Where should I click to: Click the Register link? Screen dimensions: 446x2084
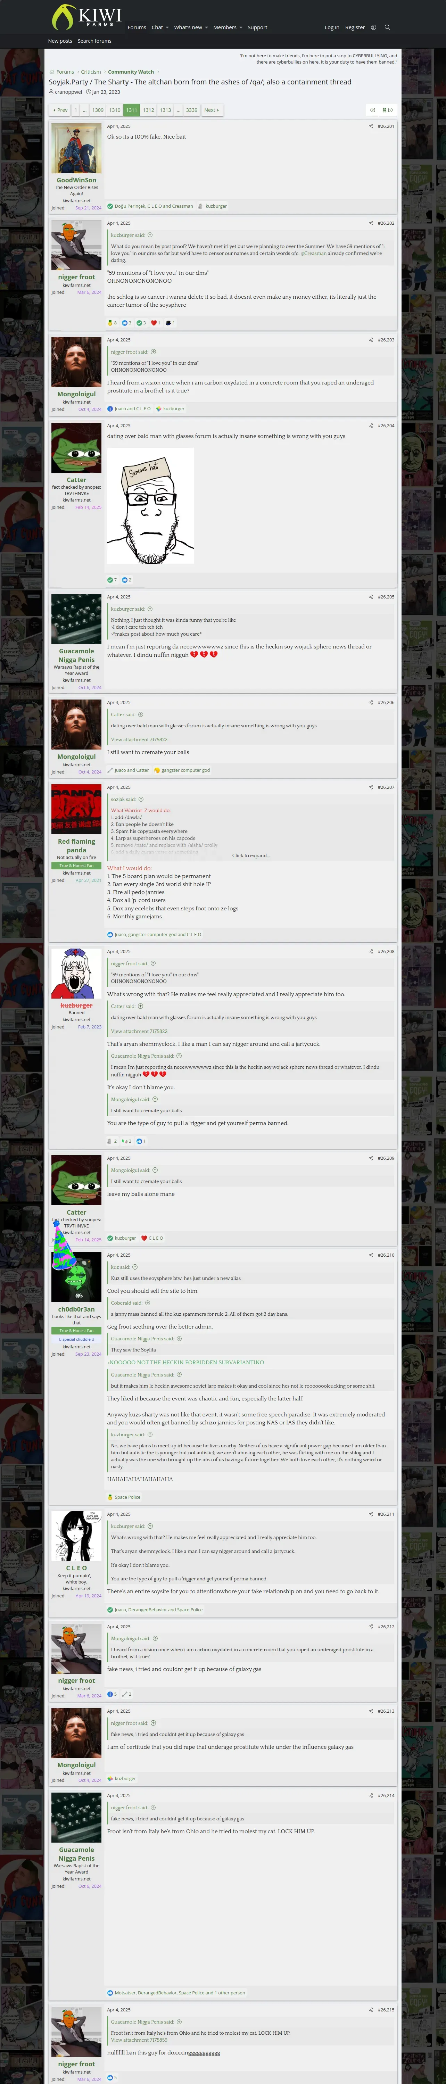coord(355,27)
